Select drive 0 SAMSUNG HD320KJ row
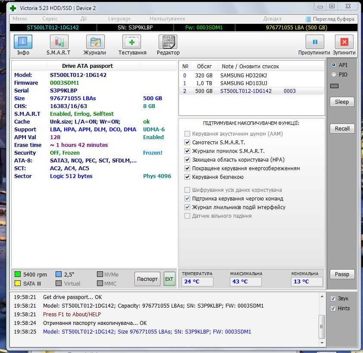 [252, 76]
